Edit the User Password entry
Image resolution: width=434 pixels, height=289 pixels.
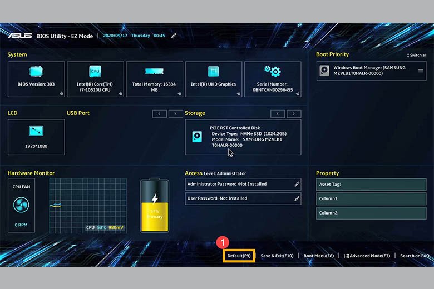tap(297, 198)
